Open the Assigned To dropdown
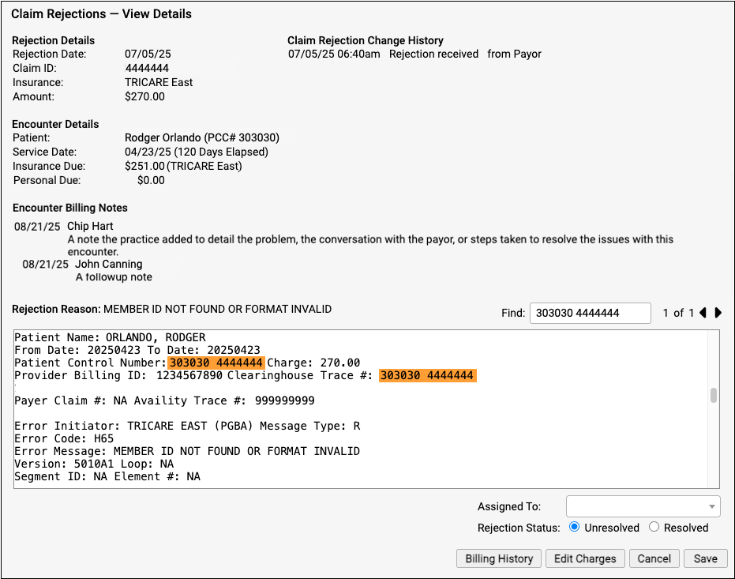 [x=643, y=506]
